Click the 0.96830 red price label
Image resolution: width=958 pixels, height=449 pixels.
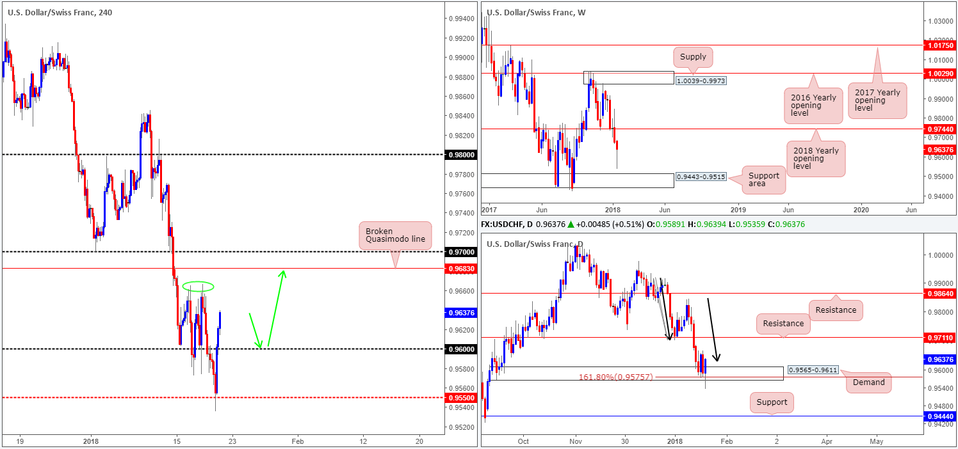[x=460, y=269]
